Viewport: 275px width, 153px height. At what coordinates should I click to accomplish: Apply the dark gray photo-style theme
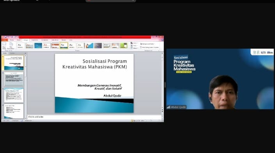click(98, 46)
